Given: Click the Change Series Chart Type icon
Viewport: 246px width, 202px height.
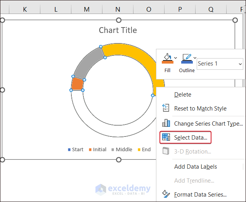Looking at the screenshot, I should coord(166,123).
